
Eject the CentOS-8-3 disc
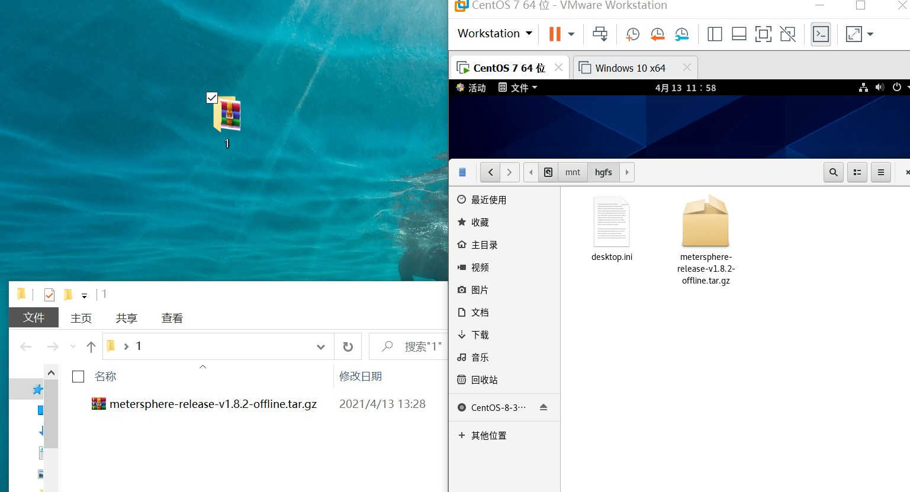point(544,407)
